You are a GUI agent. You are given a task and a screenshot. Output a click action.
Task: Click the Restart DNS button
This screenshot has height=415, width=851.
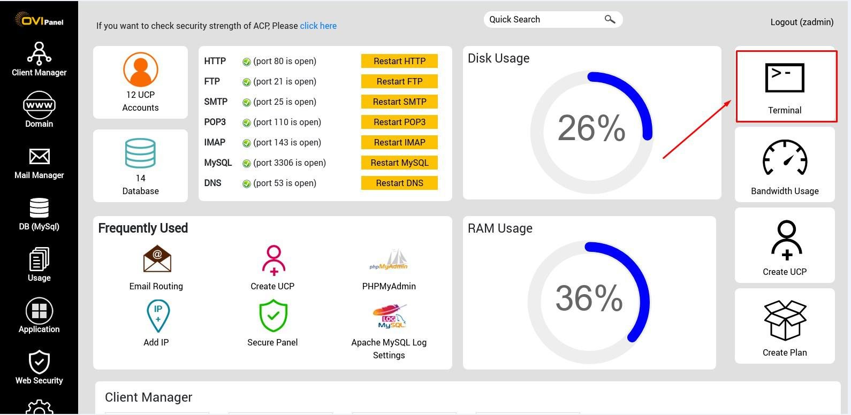coord(399,183)
